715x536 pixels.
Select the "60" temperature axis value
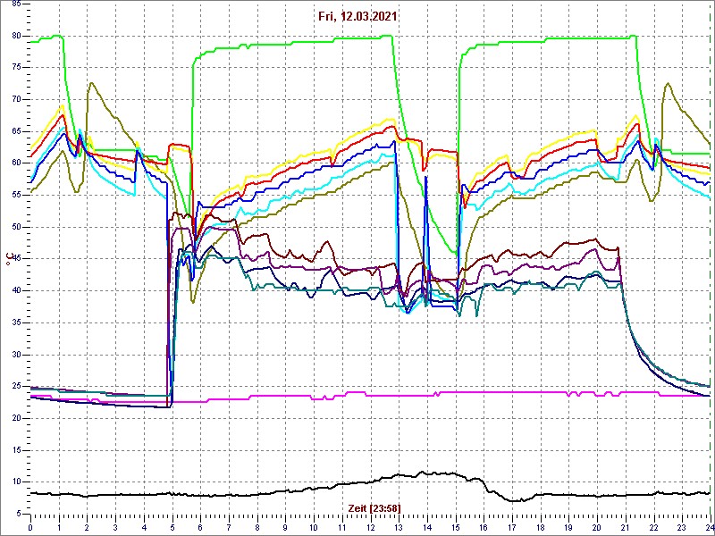15,163
